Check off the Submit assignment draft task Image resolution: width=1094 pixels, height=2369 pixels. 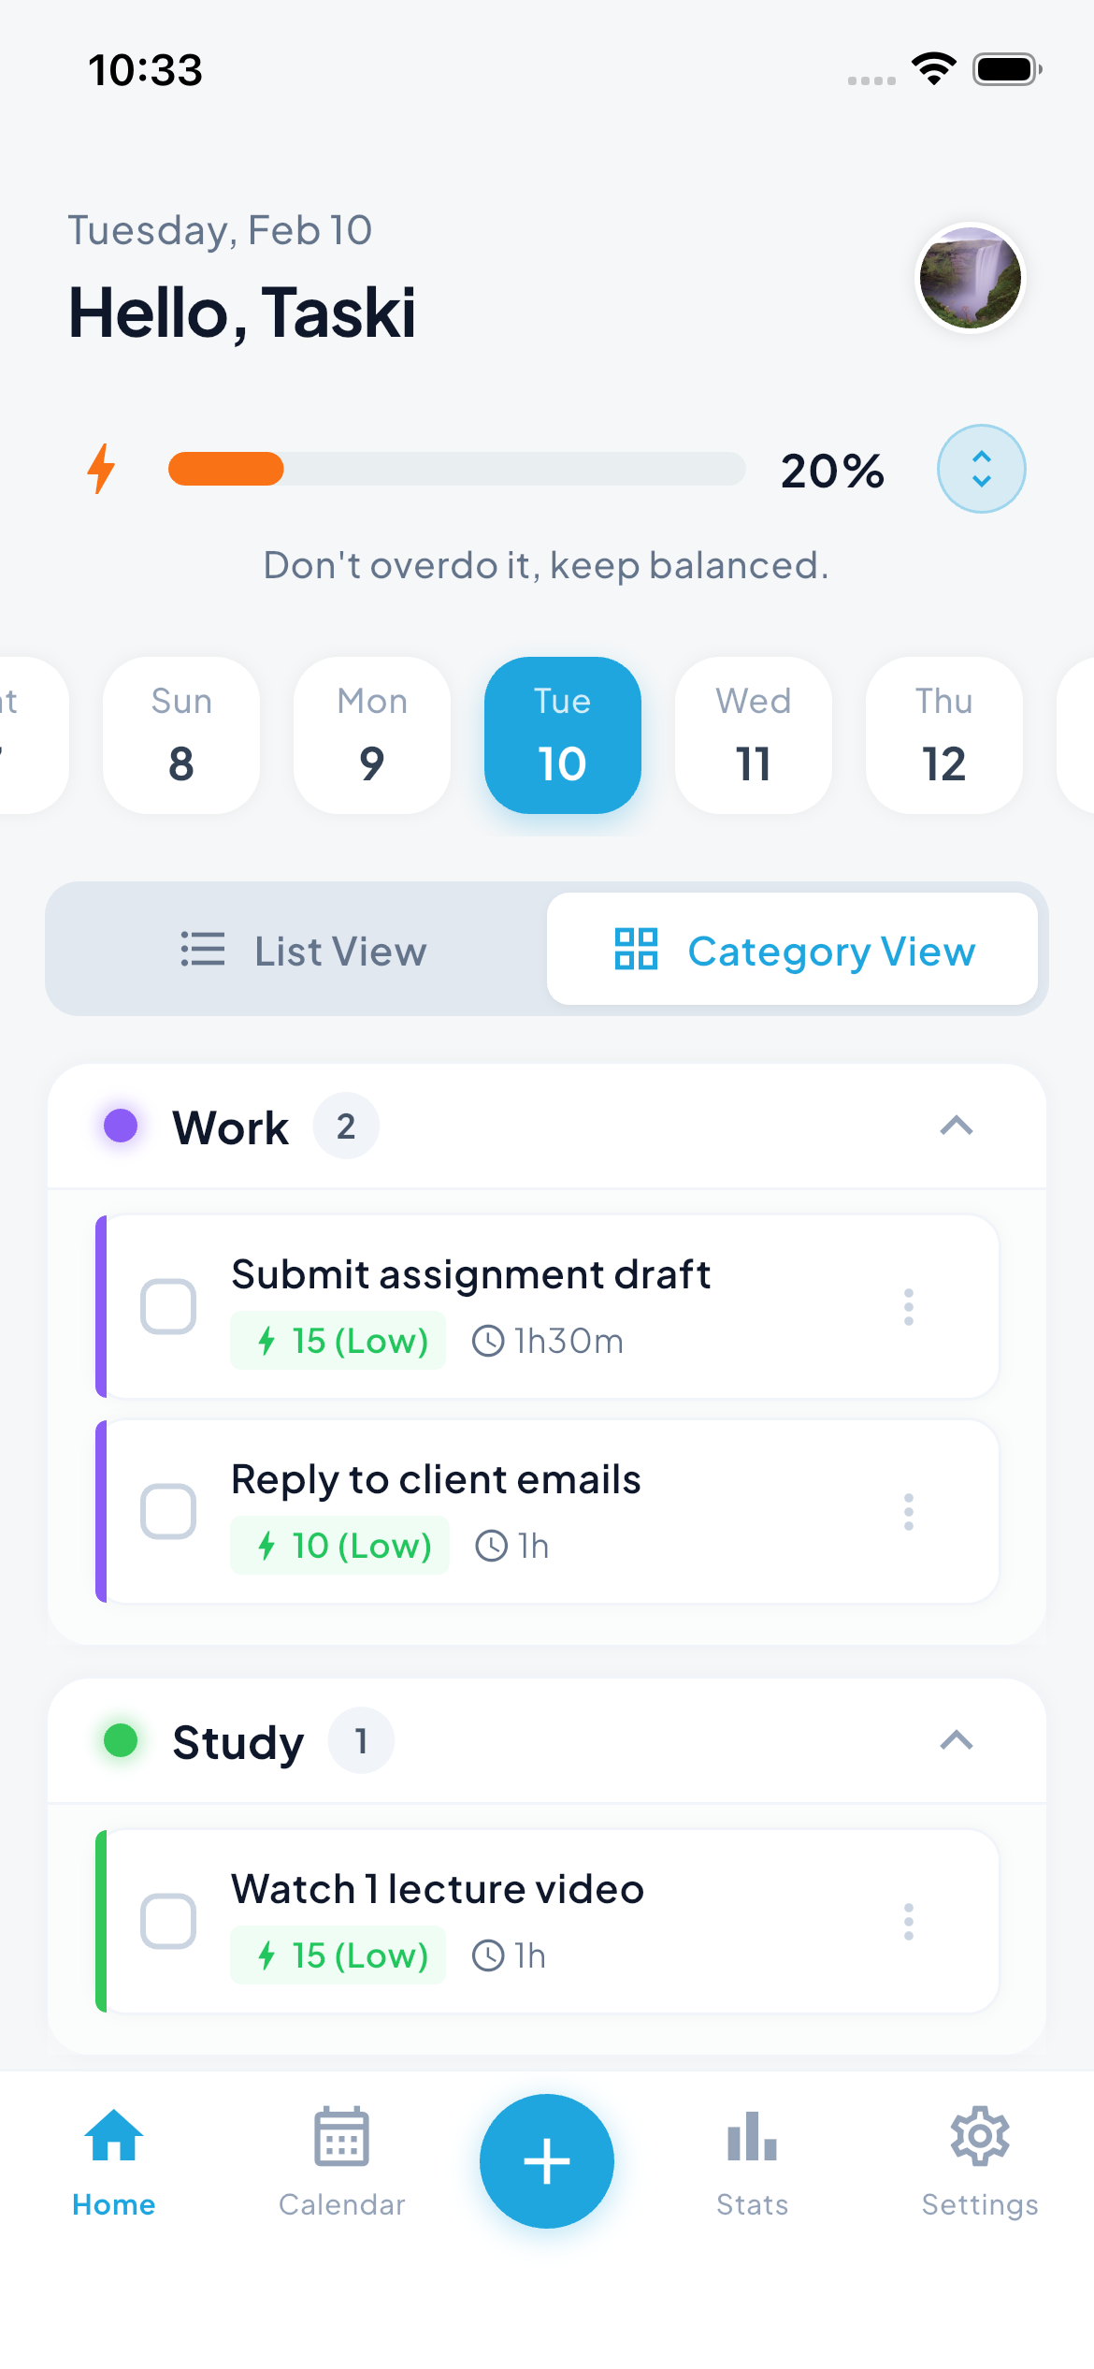[168, 1306]
